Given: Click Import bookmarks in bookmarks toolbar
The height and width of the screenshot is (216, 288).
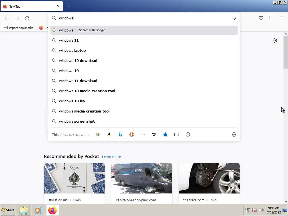Looking at the screenshot, I should click(x=20, y=28).
